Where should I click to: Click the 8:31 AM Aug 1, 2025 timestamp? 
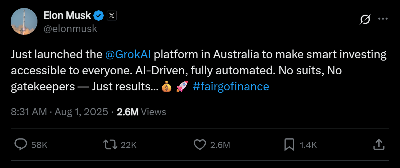coord(59,112)
